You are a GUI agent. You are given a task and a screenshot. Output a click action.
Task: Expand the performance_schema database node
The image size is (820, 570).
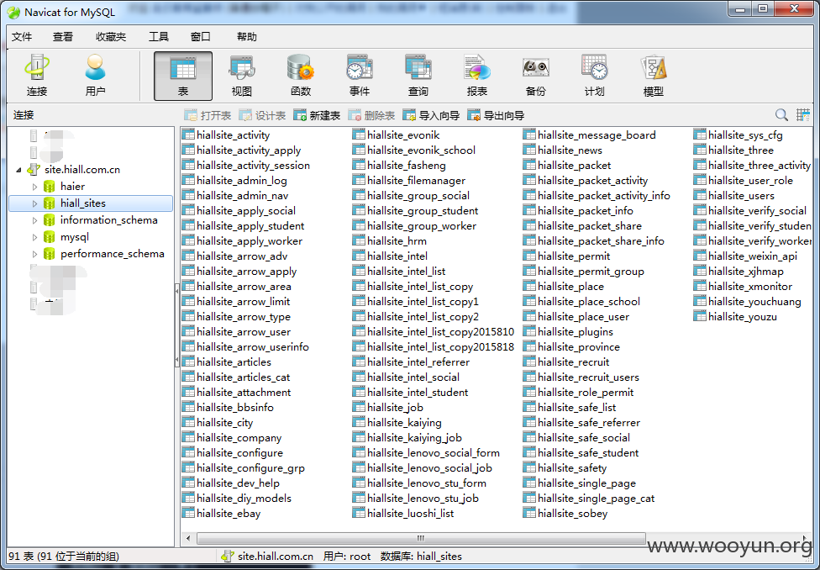pos(34,254)
